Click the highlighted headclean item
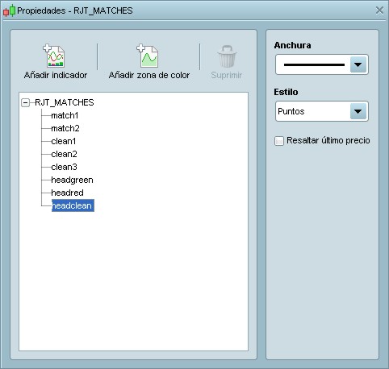This screenshot has height=369, width=389. coord(73,205)
